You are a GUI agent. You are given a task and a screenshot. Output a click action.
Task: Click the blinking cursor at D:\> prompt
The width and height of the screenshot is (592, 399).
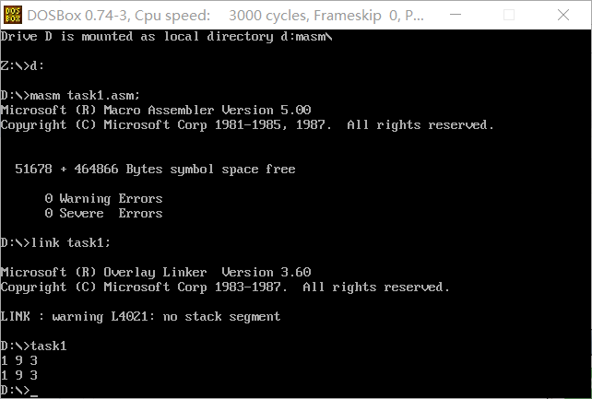point(34,395)
